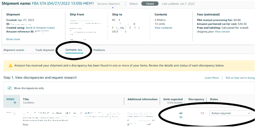Viewport: 256px width, 129px height.
Task: Click View contents link
Action: click(x=163, y=28)
